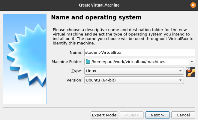Click the folder icon in Machine Folder field
198x120 pixels.
click(x=88, y=62)
